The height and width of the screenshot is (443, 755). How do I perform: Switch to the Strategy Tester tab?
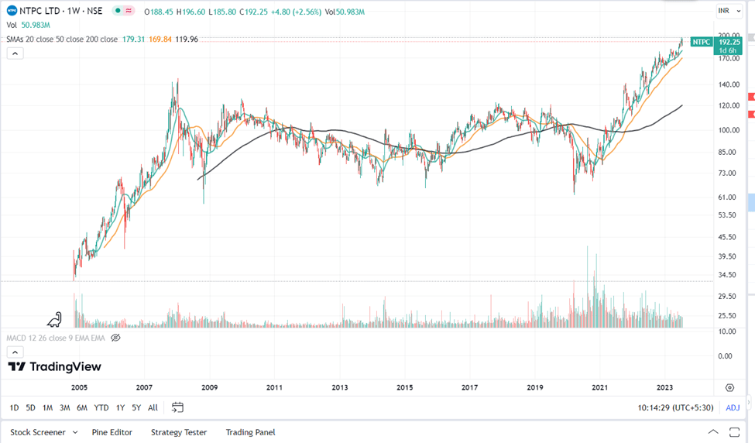179,432
